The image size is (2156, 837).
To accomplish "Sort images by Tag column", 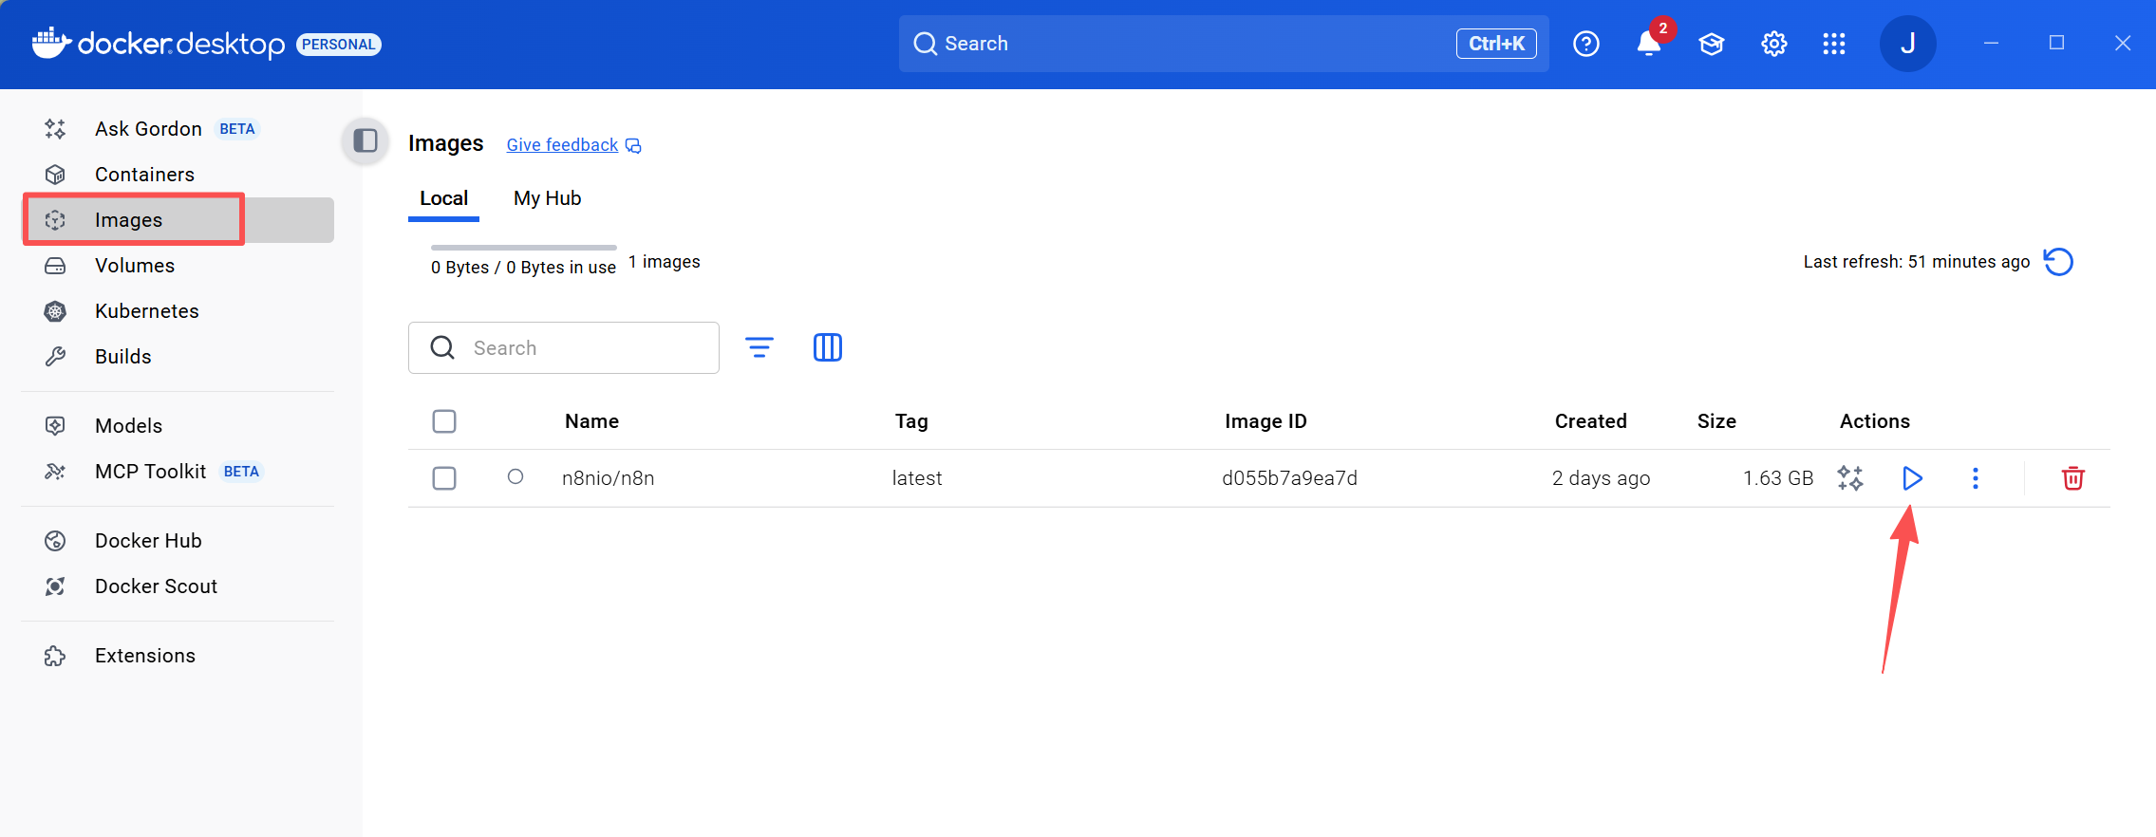I will [911, 421].
